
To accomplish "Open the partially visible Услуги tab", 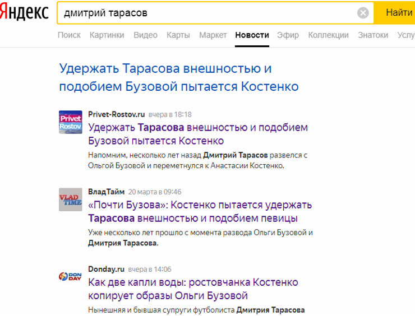I will (x=406, y=35).
